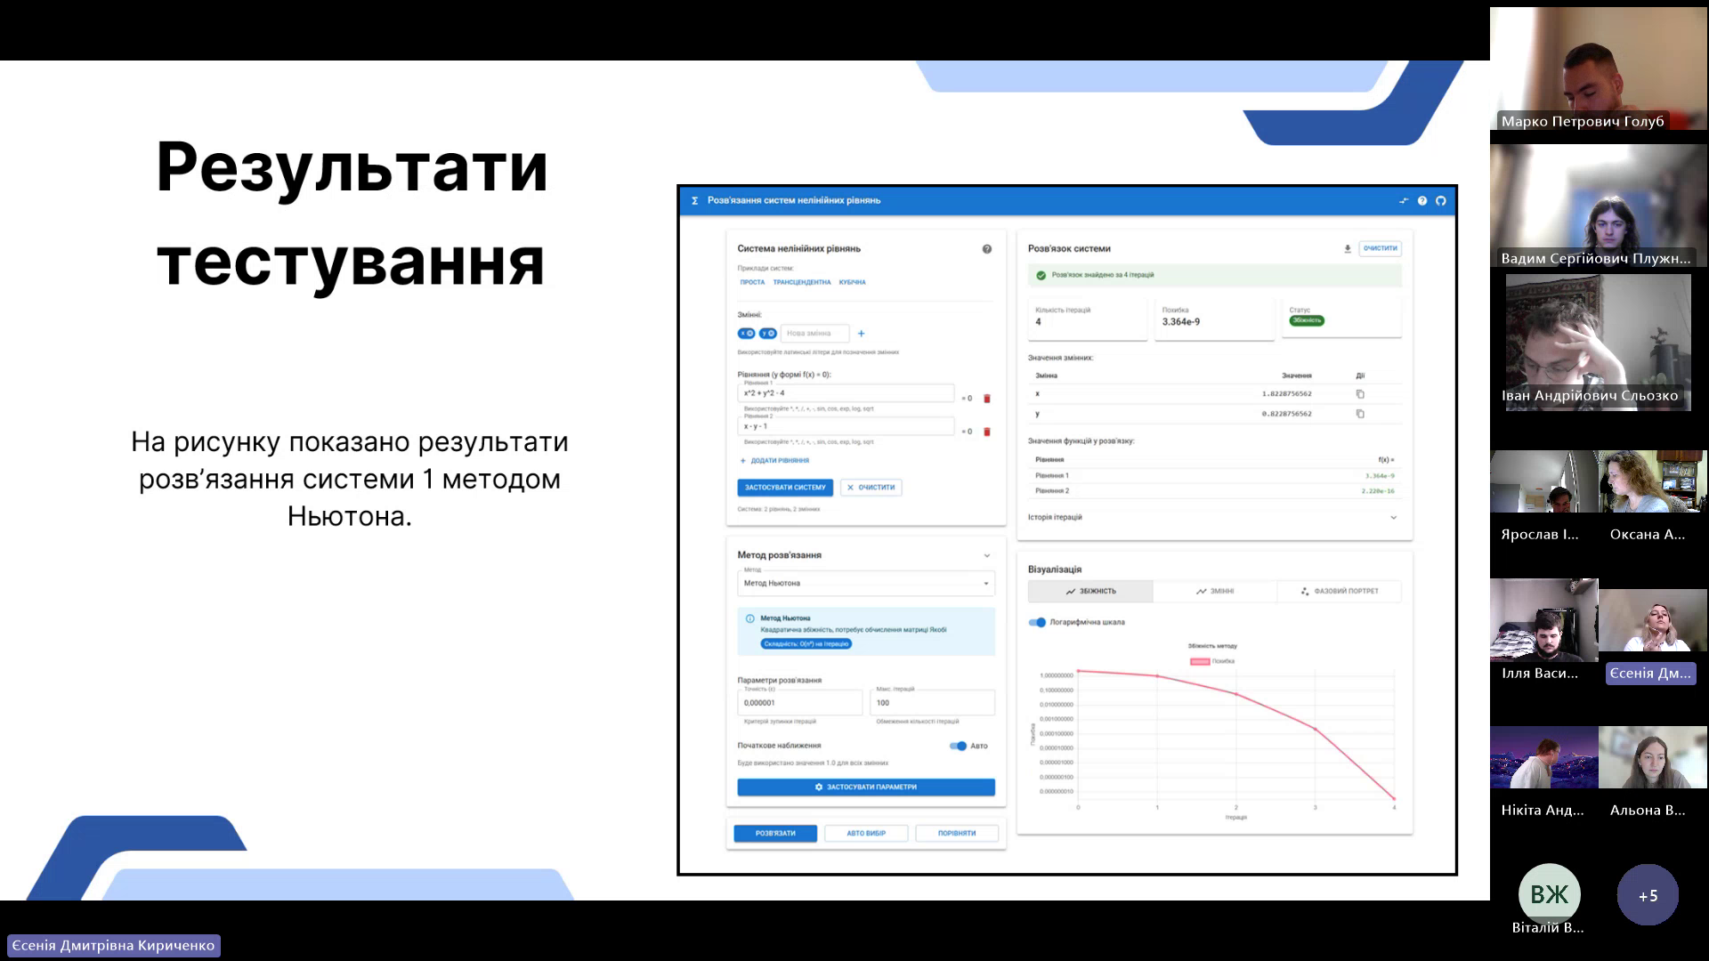Delete equation 1 with red trash icon
The height and width of the screenshot is (961, 1709).
pos(986,399)
